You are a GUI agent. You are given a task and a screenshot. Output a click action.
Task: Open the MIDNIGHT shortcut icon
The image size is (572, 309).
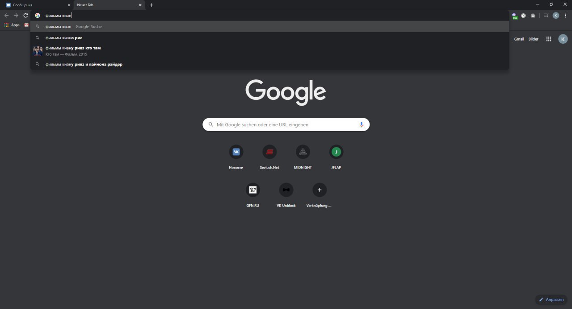(x=303, y=152)
